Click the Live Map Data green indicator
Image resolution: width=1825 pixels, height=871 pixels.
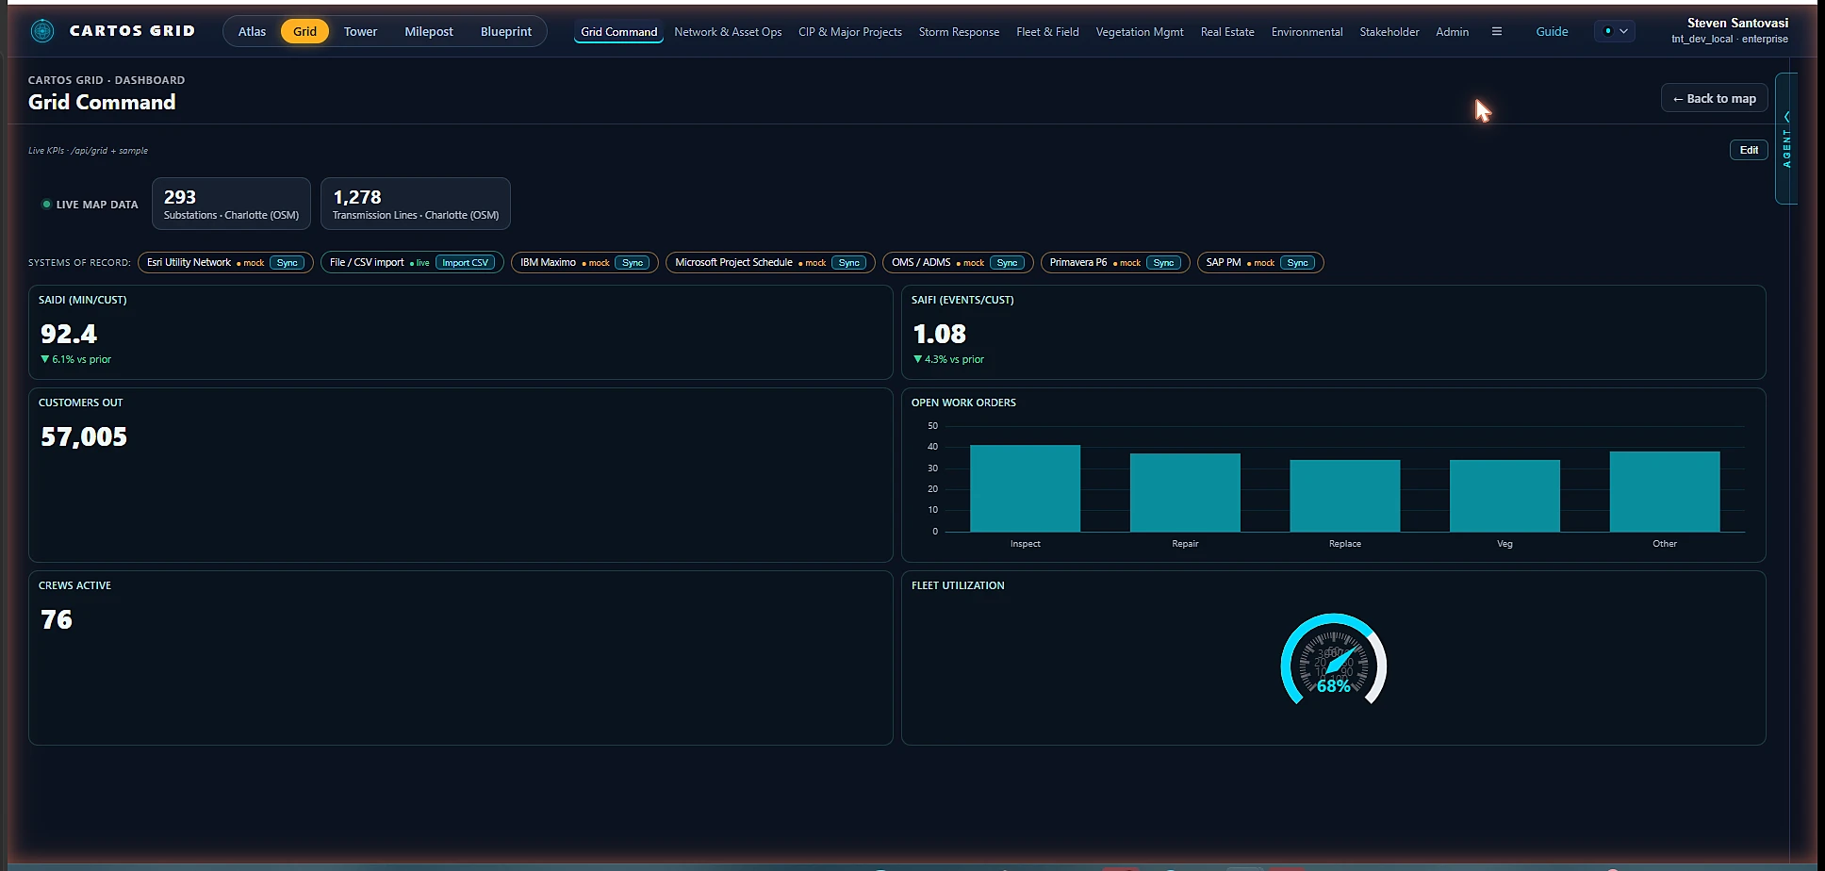[x=46, y=205]
